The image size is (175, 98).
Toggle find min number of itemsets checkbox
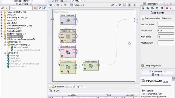[x=143, y=18]
